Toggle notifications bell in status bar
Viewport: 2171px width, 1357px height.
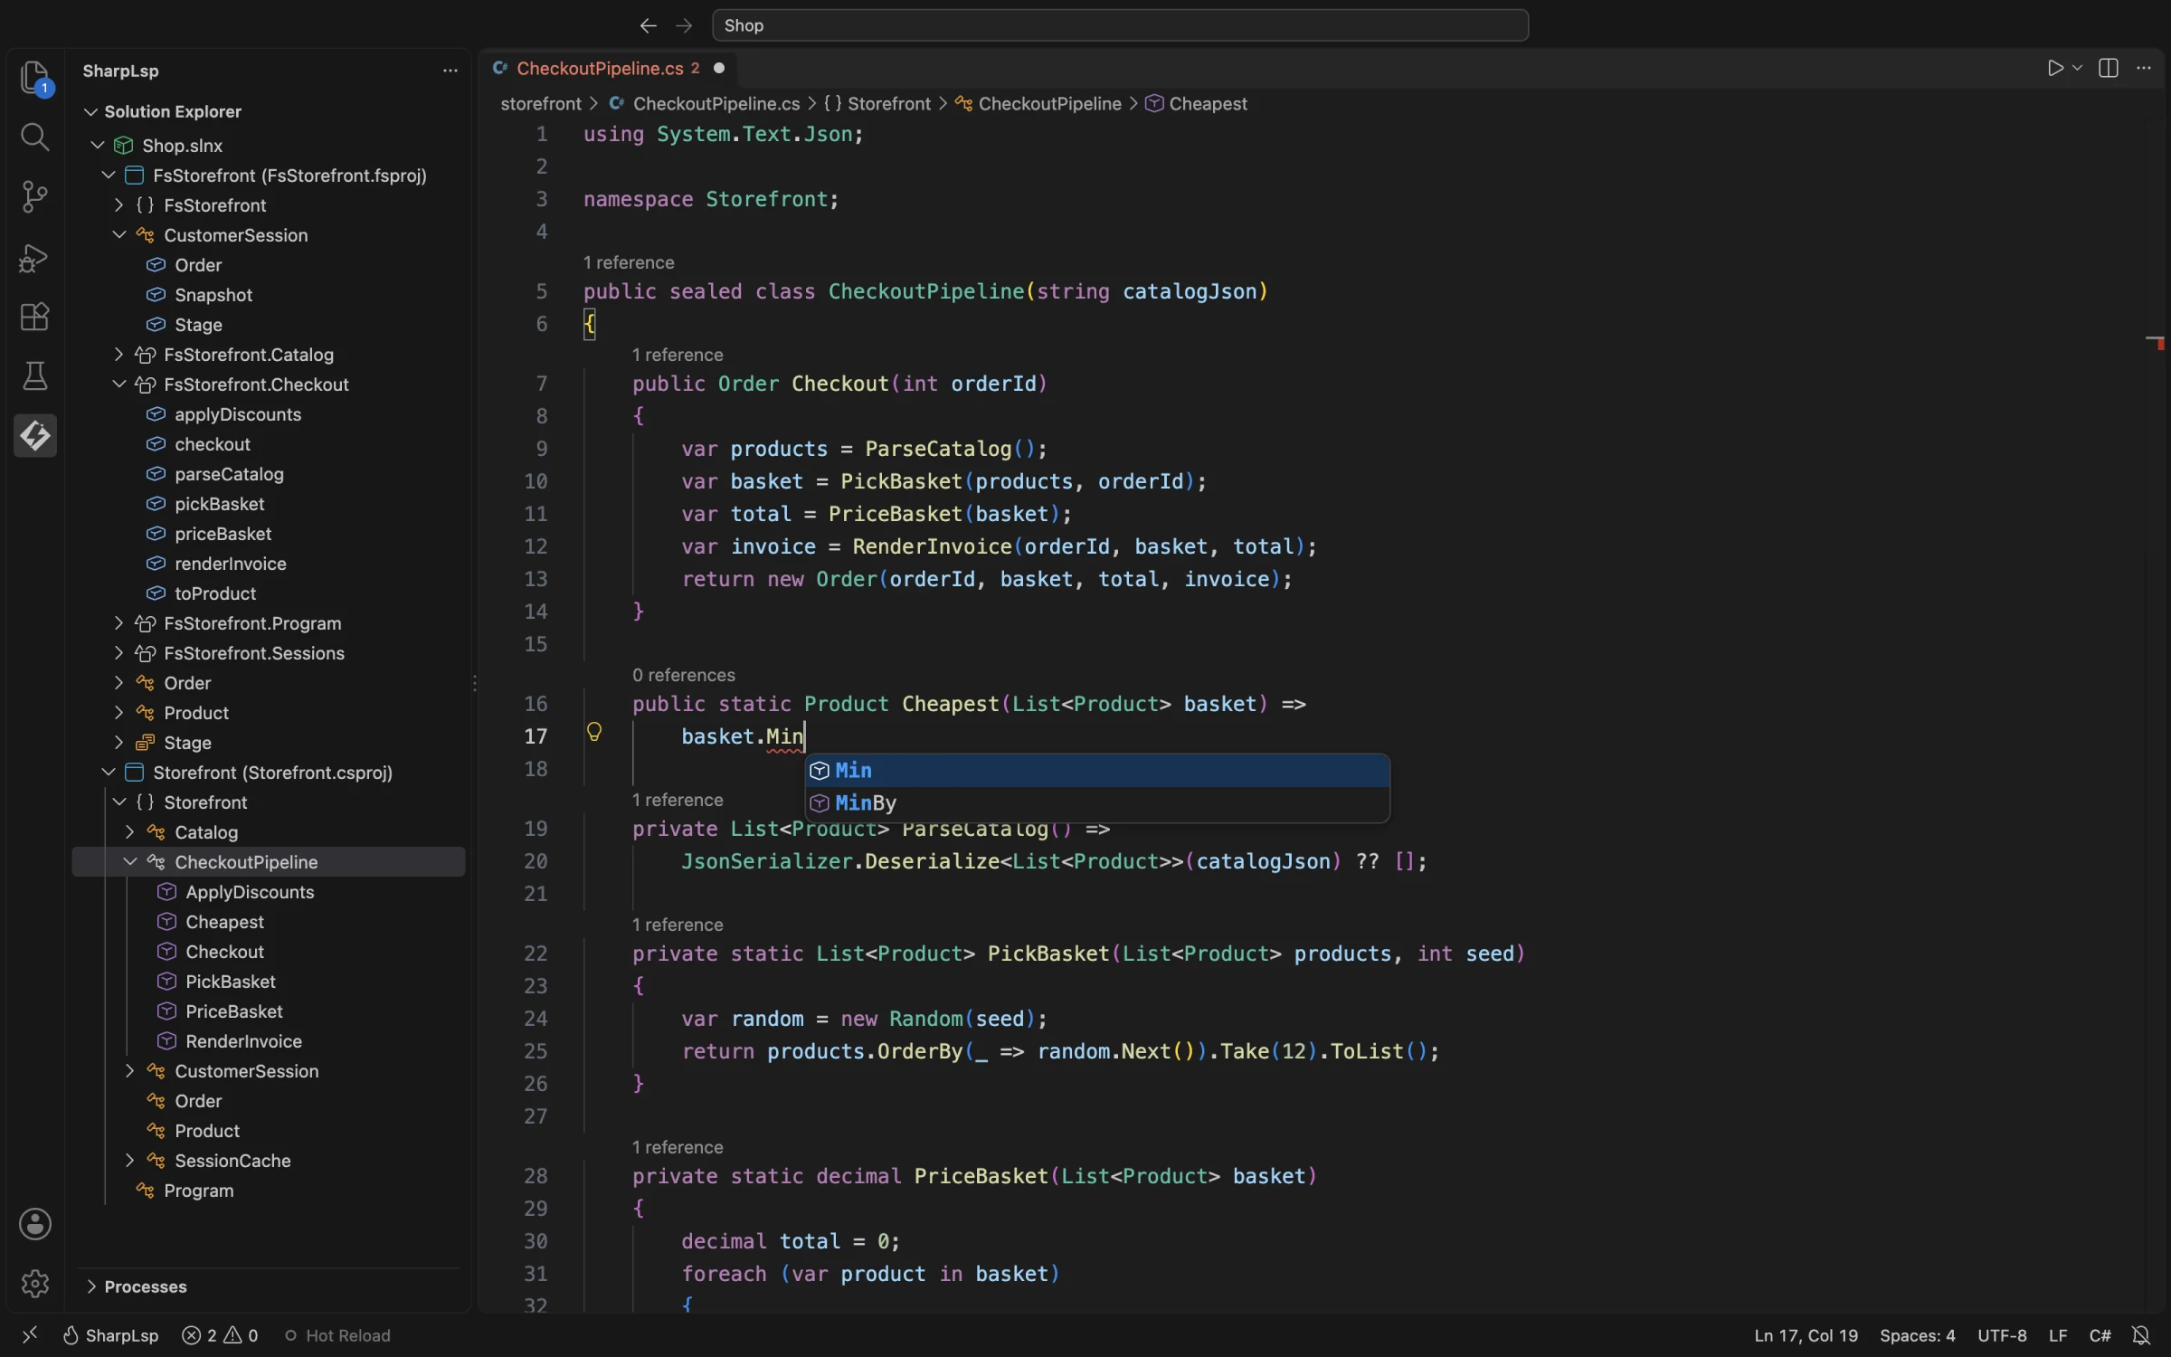click(2141, 1335)
